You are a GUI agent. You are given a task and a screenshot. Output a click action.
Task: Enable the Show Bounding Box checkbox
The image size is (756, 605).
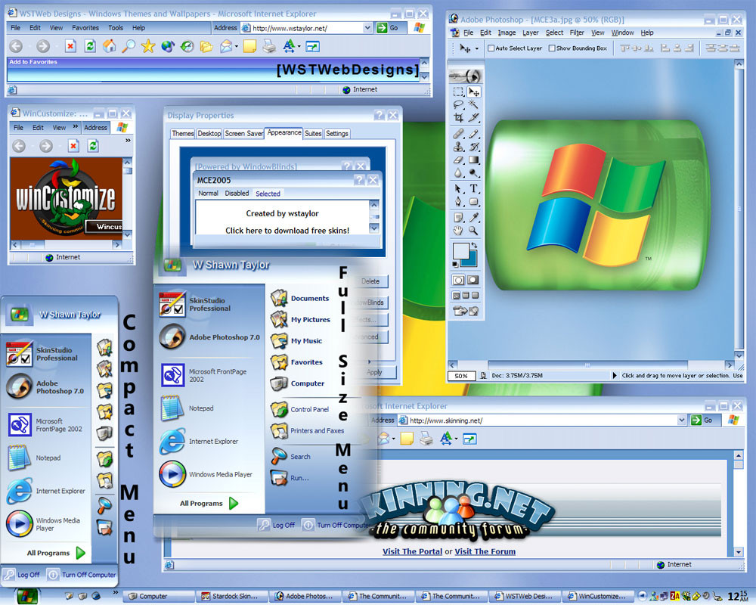coord(552,48)
